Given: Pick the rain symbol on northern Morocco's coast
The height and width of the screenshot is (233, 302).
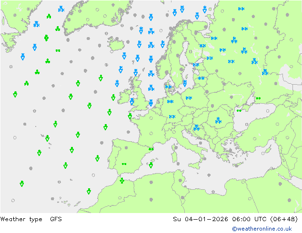Looking at the screenshot, I should click(x=122, y=181).
